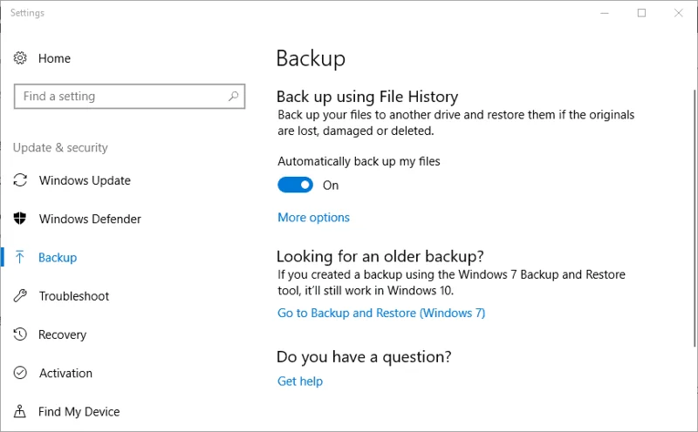Screen dimensions: 698x432
Task: Open the Home settings page
Action: point(54,58)
